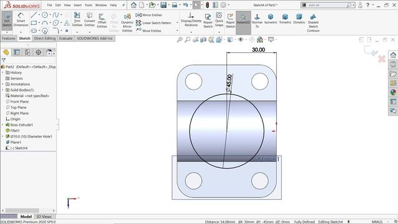Viewport: 398px width, 224px height.
Task: Toggle Hide/Show Items eye icon
Action: [x=241, y=40]
